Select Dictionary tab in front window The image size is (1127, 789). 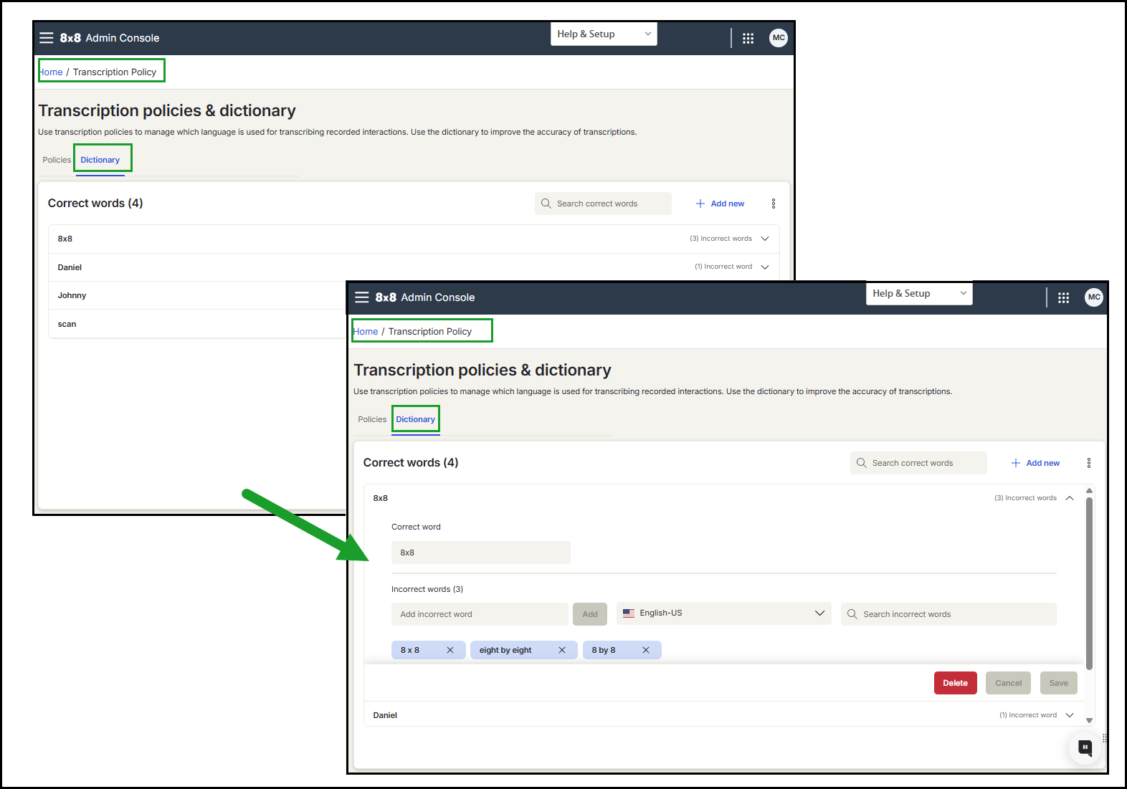(x=416, y=419)
